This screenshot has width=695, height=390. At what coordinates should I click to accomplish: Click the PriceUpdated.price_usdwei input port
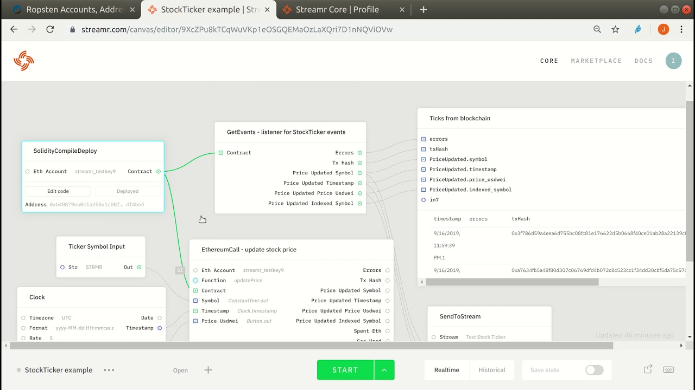point(424,179)
